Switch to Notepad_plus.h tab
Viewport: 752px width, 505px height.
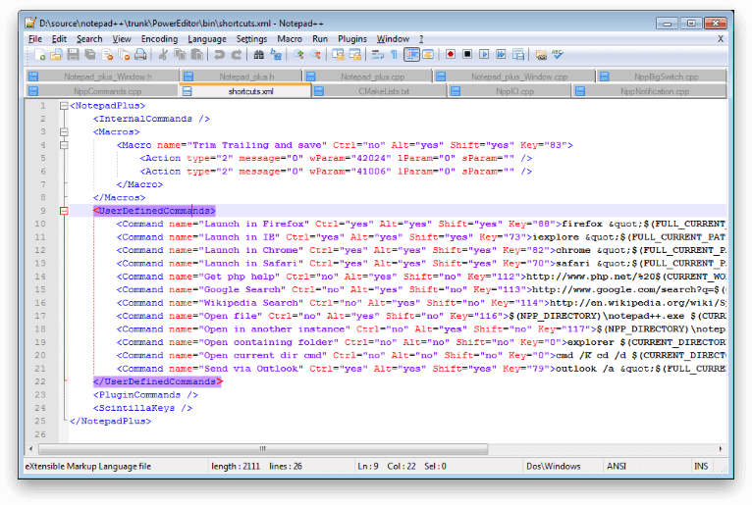tap(242, 76)
